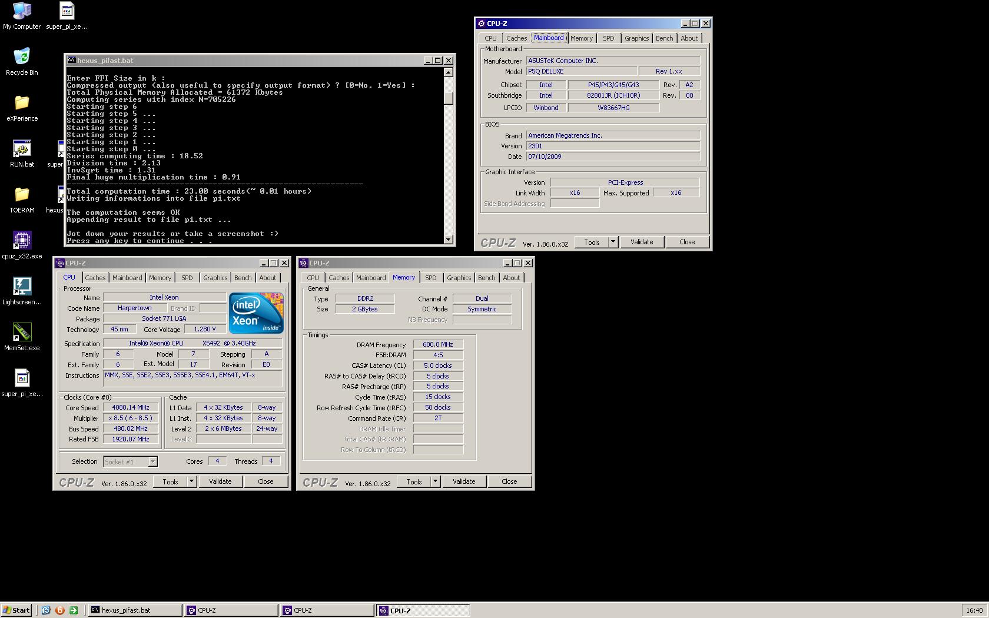Click the hexus_pifast.bat console title icon
Image resolution: width=989 pixels, height=618 pixels.
pyautogui.click(x=71, y=60)
